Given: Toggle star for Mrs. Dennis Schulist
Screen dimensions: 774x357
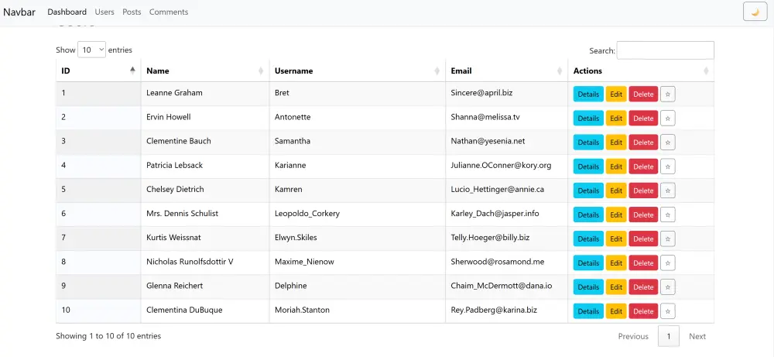Looking at the screenshot, I should pyautogui.click(x=668, y=215).
